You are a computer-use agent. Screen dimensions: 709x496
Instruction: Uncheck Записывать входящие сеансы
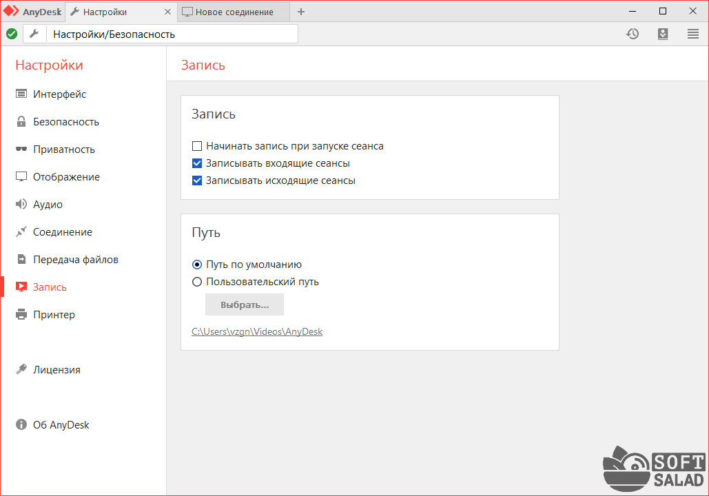197,163
